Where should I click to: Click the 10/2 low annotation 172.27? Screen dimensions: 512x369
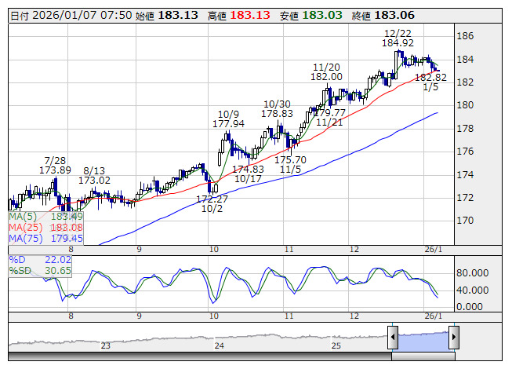coord(211,200)
